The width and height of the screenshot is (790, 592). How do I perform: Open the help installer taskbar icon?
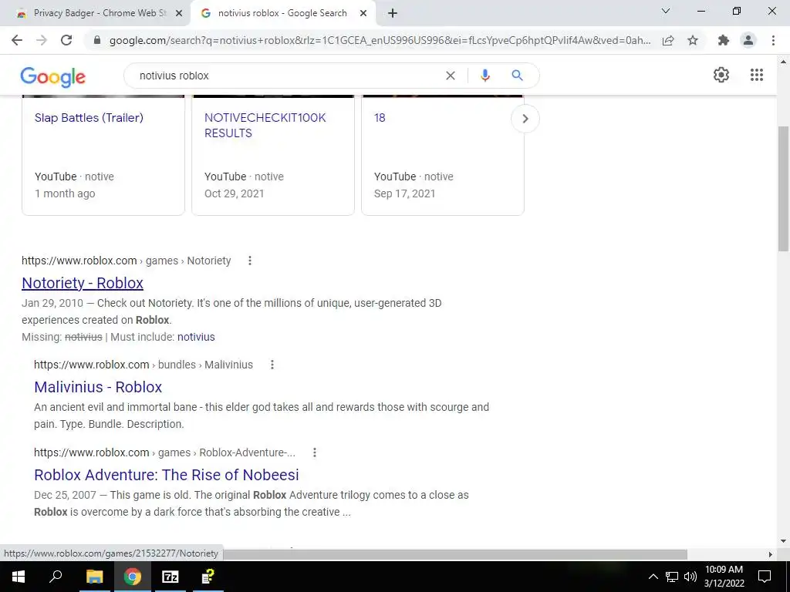pos(208,577)
